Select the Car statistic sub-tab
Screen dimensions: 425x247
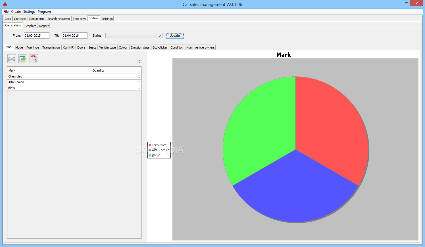13,25
